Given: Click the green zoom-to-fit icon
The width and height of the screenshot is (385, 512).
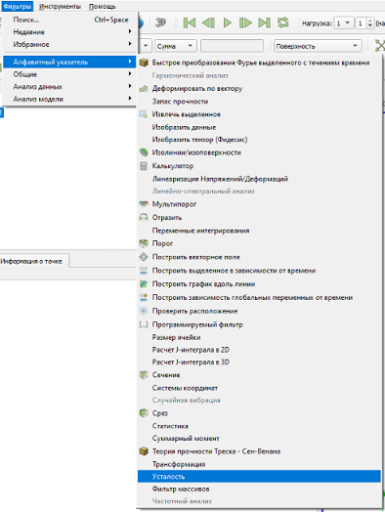Looking at the screenshot, I should tap(380, 46).
